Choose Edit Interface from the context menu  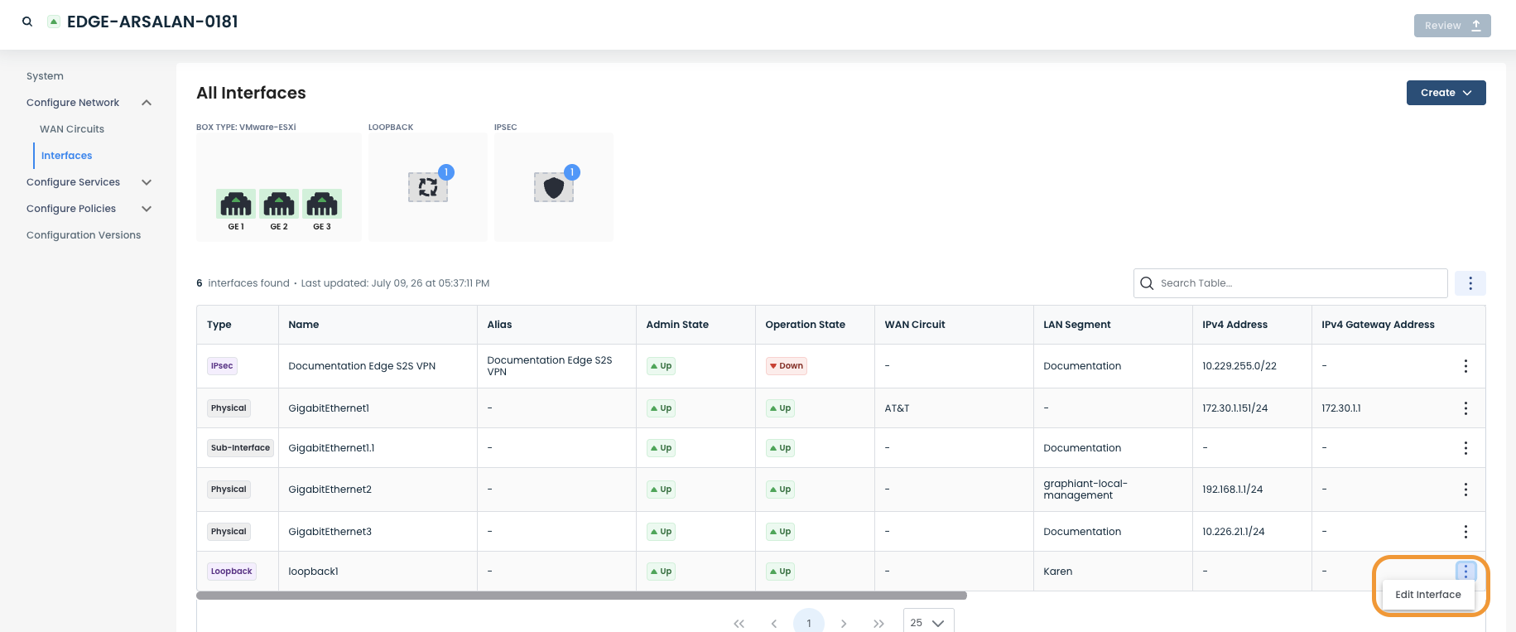1428,595
